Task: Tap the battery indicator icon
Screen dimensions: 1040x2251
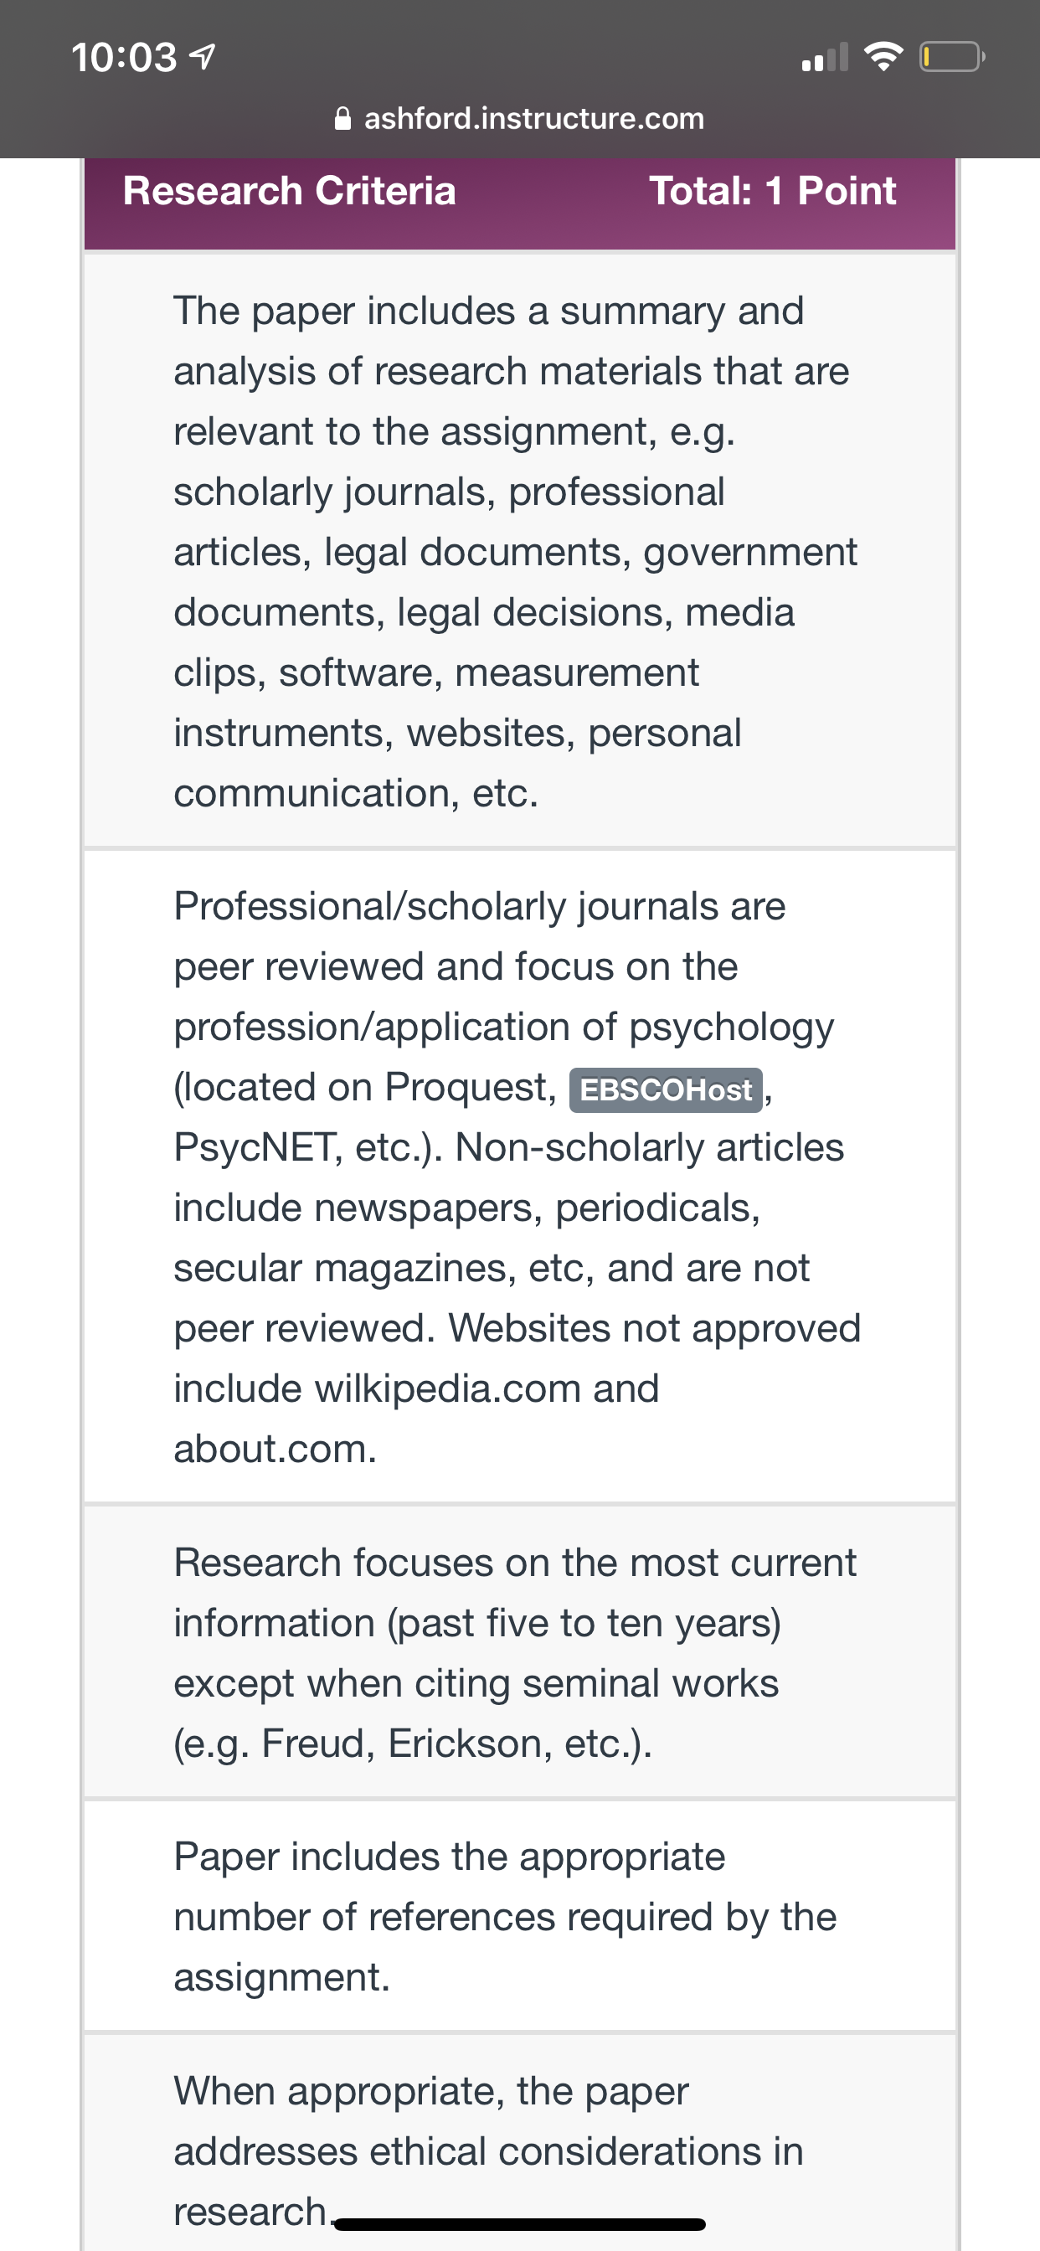Action: coord(952,57)
